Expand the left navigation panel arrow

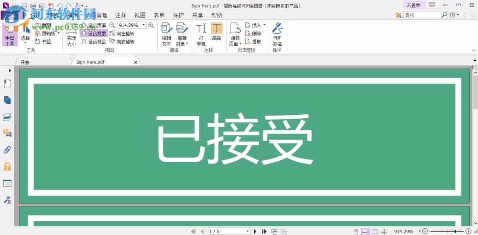tap(10, 70)
